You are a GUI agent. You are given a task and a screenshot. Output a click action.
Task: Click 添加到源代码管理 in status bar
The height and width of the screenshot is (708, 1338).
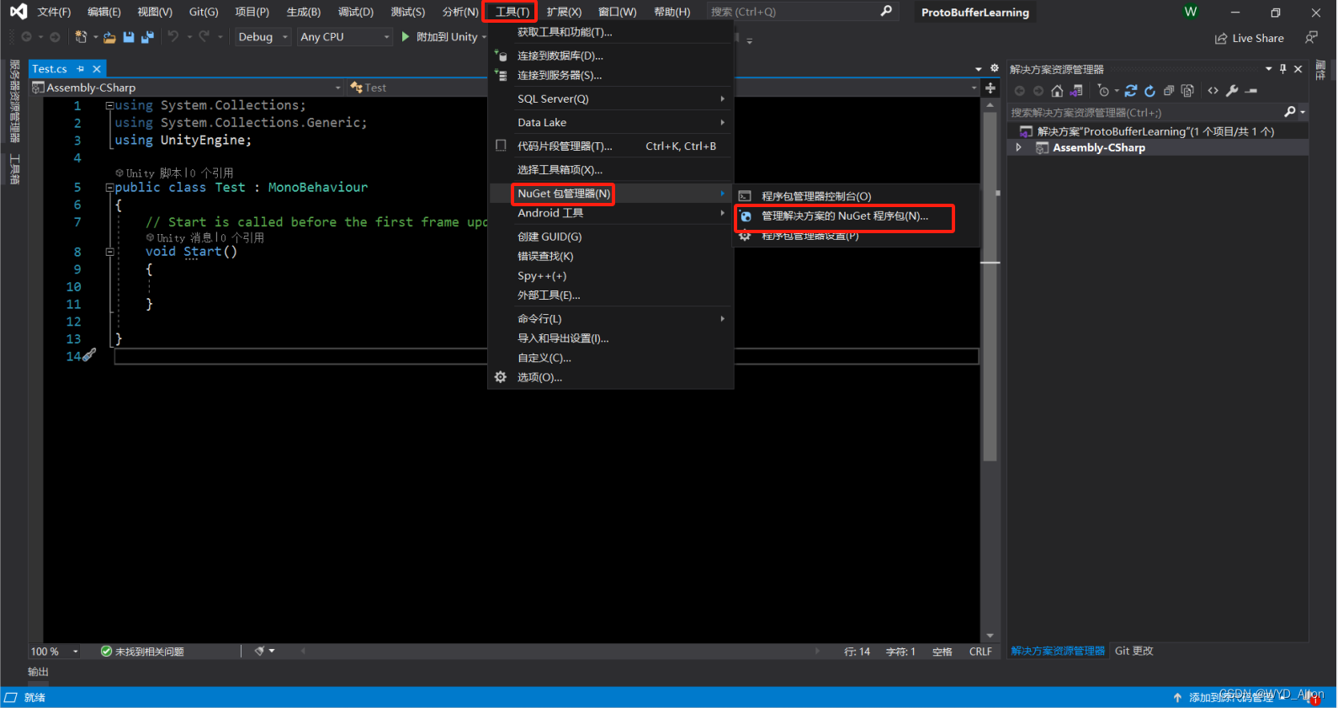pos(1232,697)
